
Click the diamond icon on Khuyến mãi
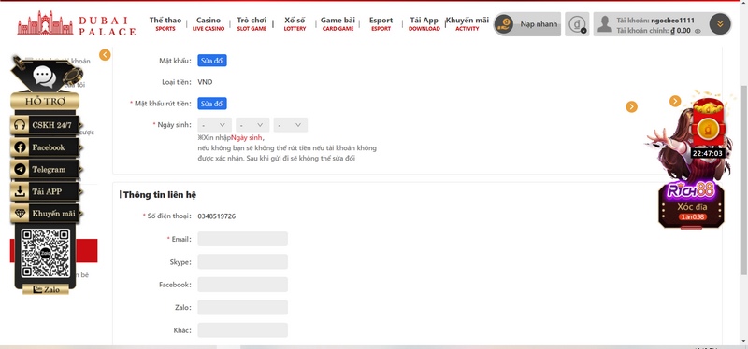tap(20, 214)
